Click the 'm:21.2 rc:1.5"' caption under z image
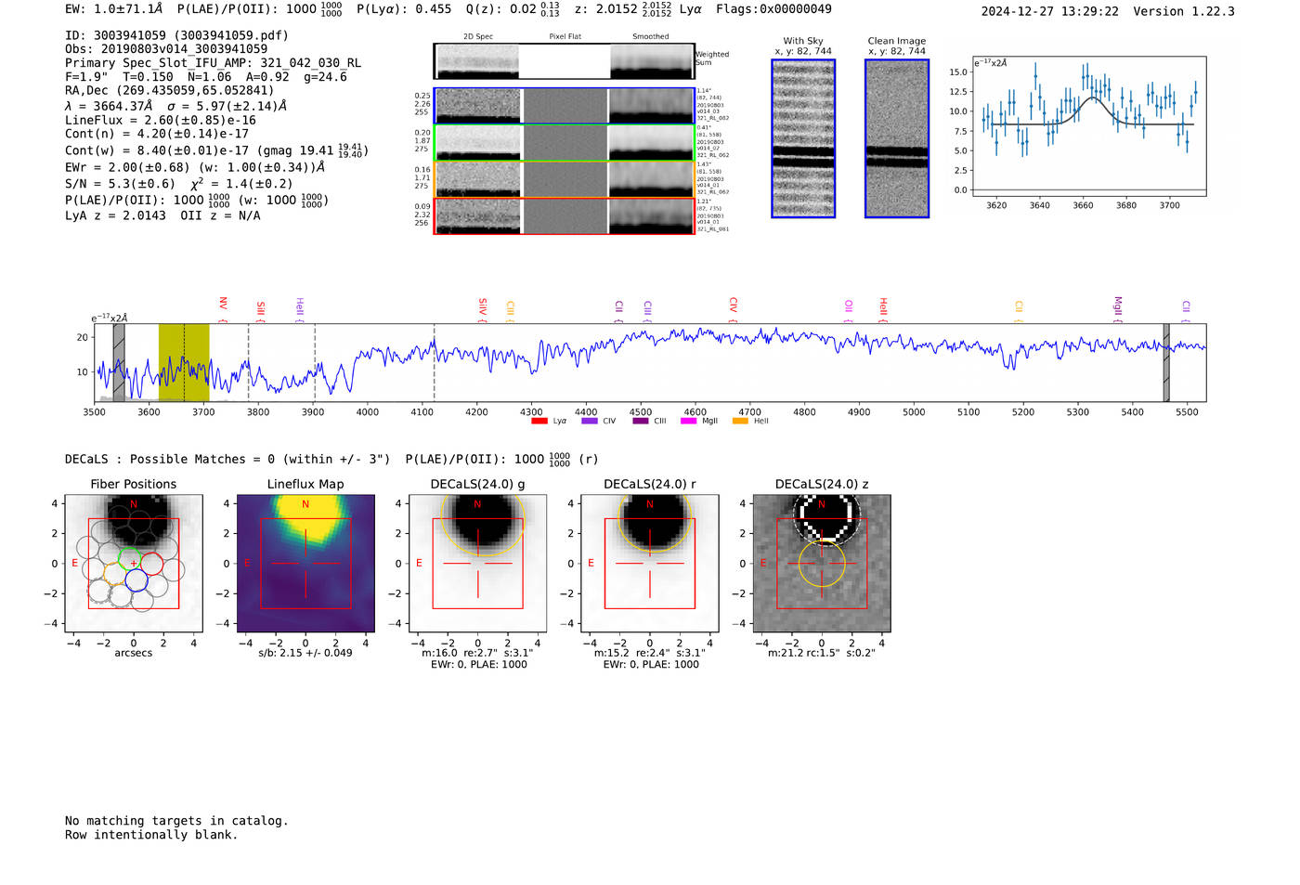Viewport: 1300px width, 885px height. (x=822, y=653)
